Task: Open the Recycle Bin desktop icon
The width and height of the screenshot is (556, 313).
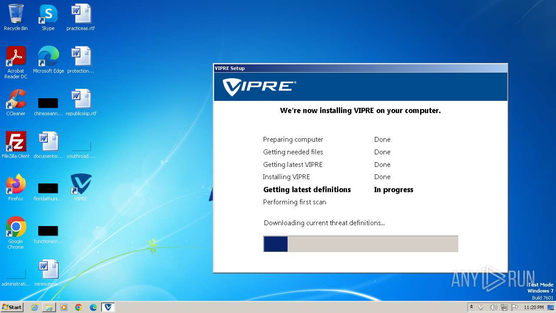Action: point(16,17)
